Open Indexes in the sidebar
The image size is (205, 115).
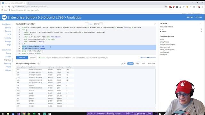click(8, 70)
